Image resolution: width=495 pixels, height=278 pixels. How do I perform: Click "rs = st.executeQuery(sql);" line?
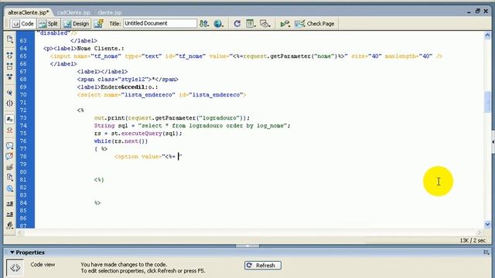[x=138, y=134]
